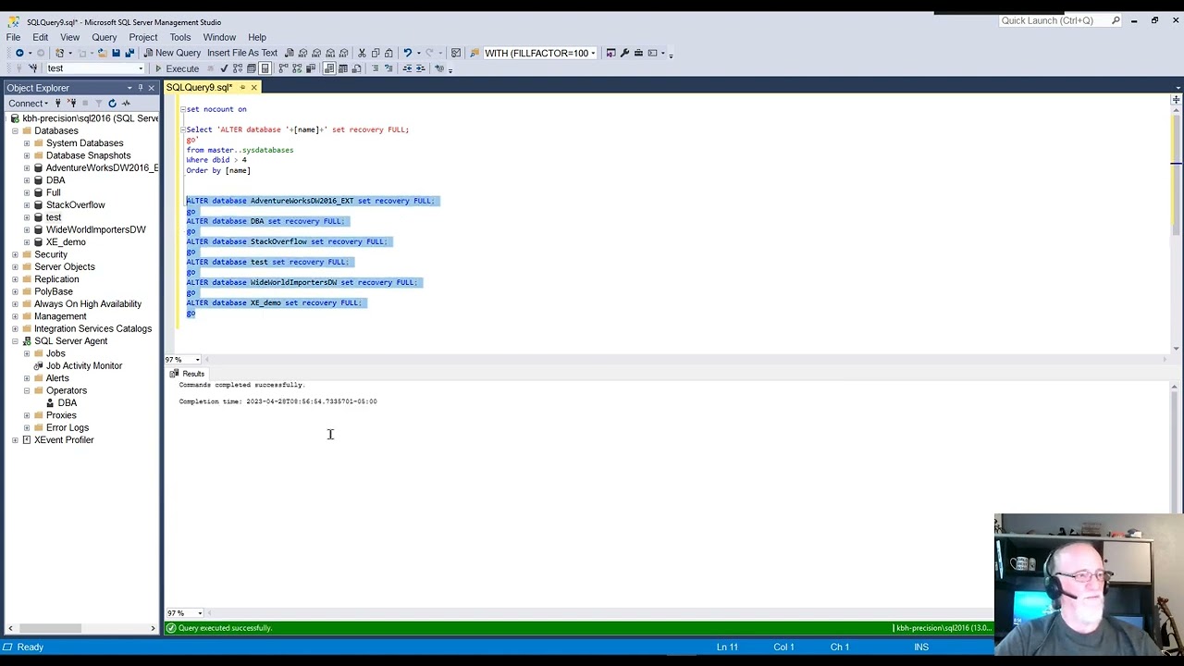Image resolution: width=1184 pixels, height=666 pixels.
Task: Expand the Jobs folder node
Action: pyautogui.click(x=27, y=353)
